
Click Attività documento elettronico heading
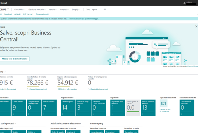(x=66, y=123)
